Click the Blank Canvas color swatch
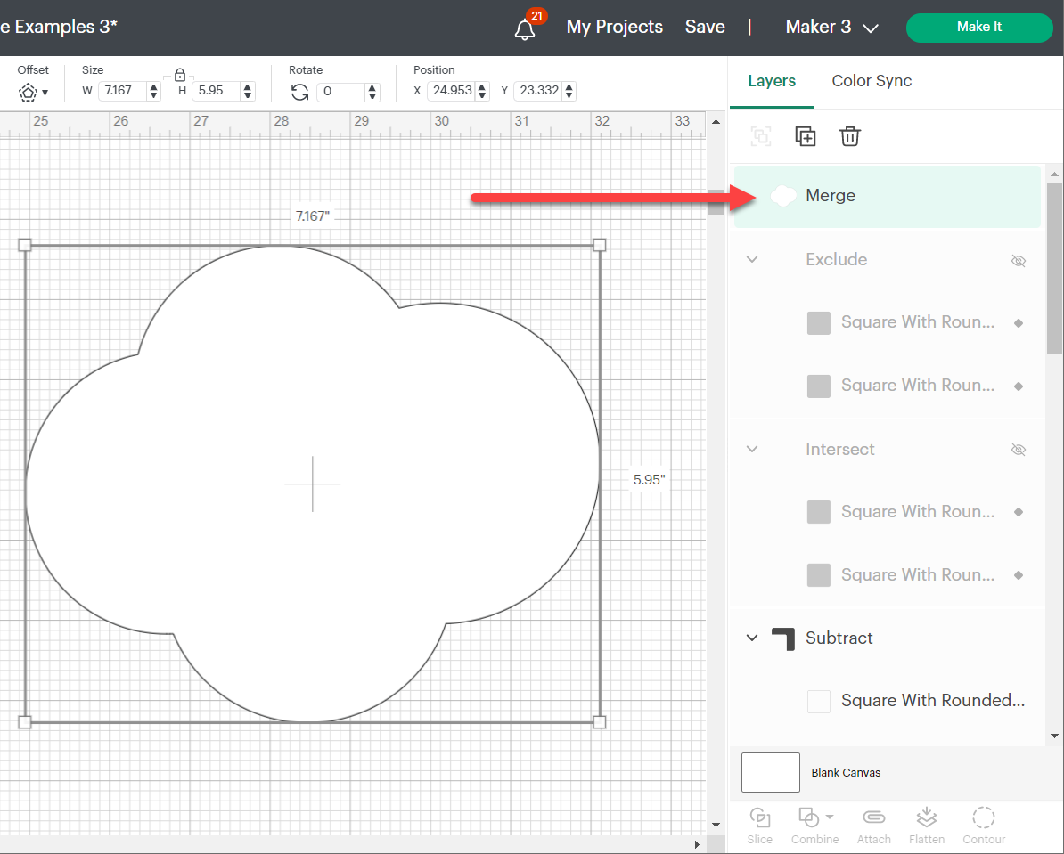Viewport: 1064px width, 854px height. (771, 772)
